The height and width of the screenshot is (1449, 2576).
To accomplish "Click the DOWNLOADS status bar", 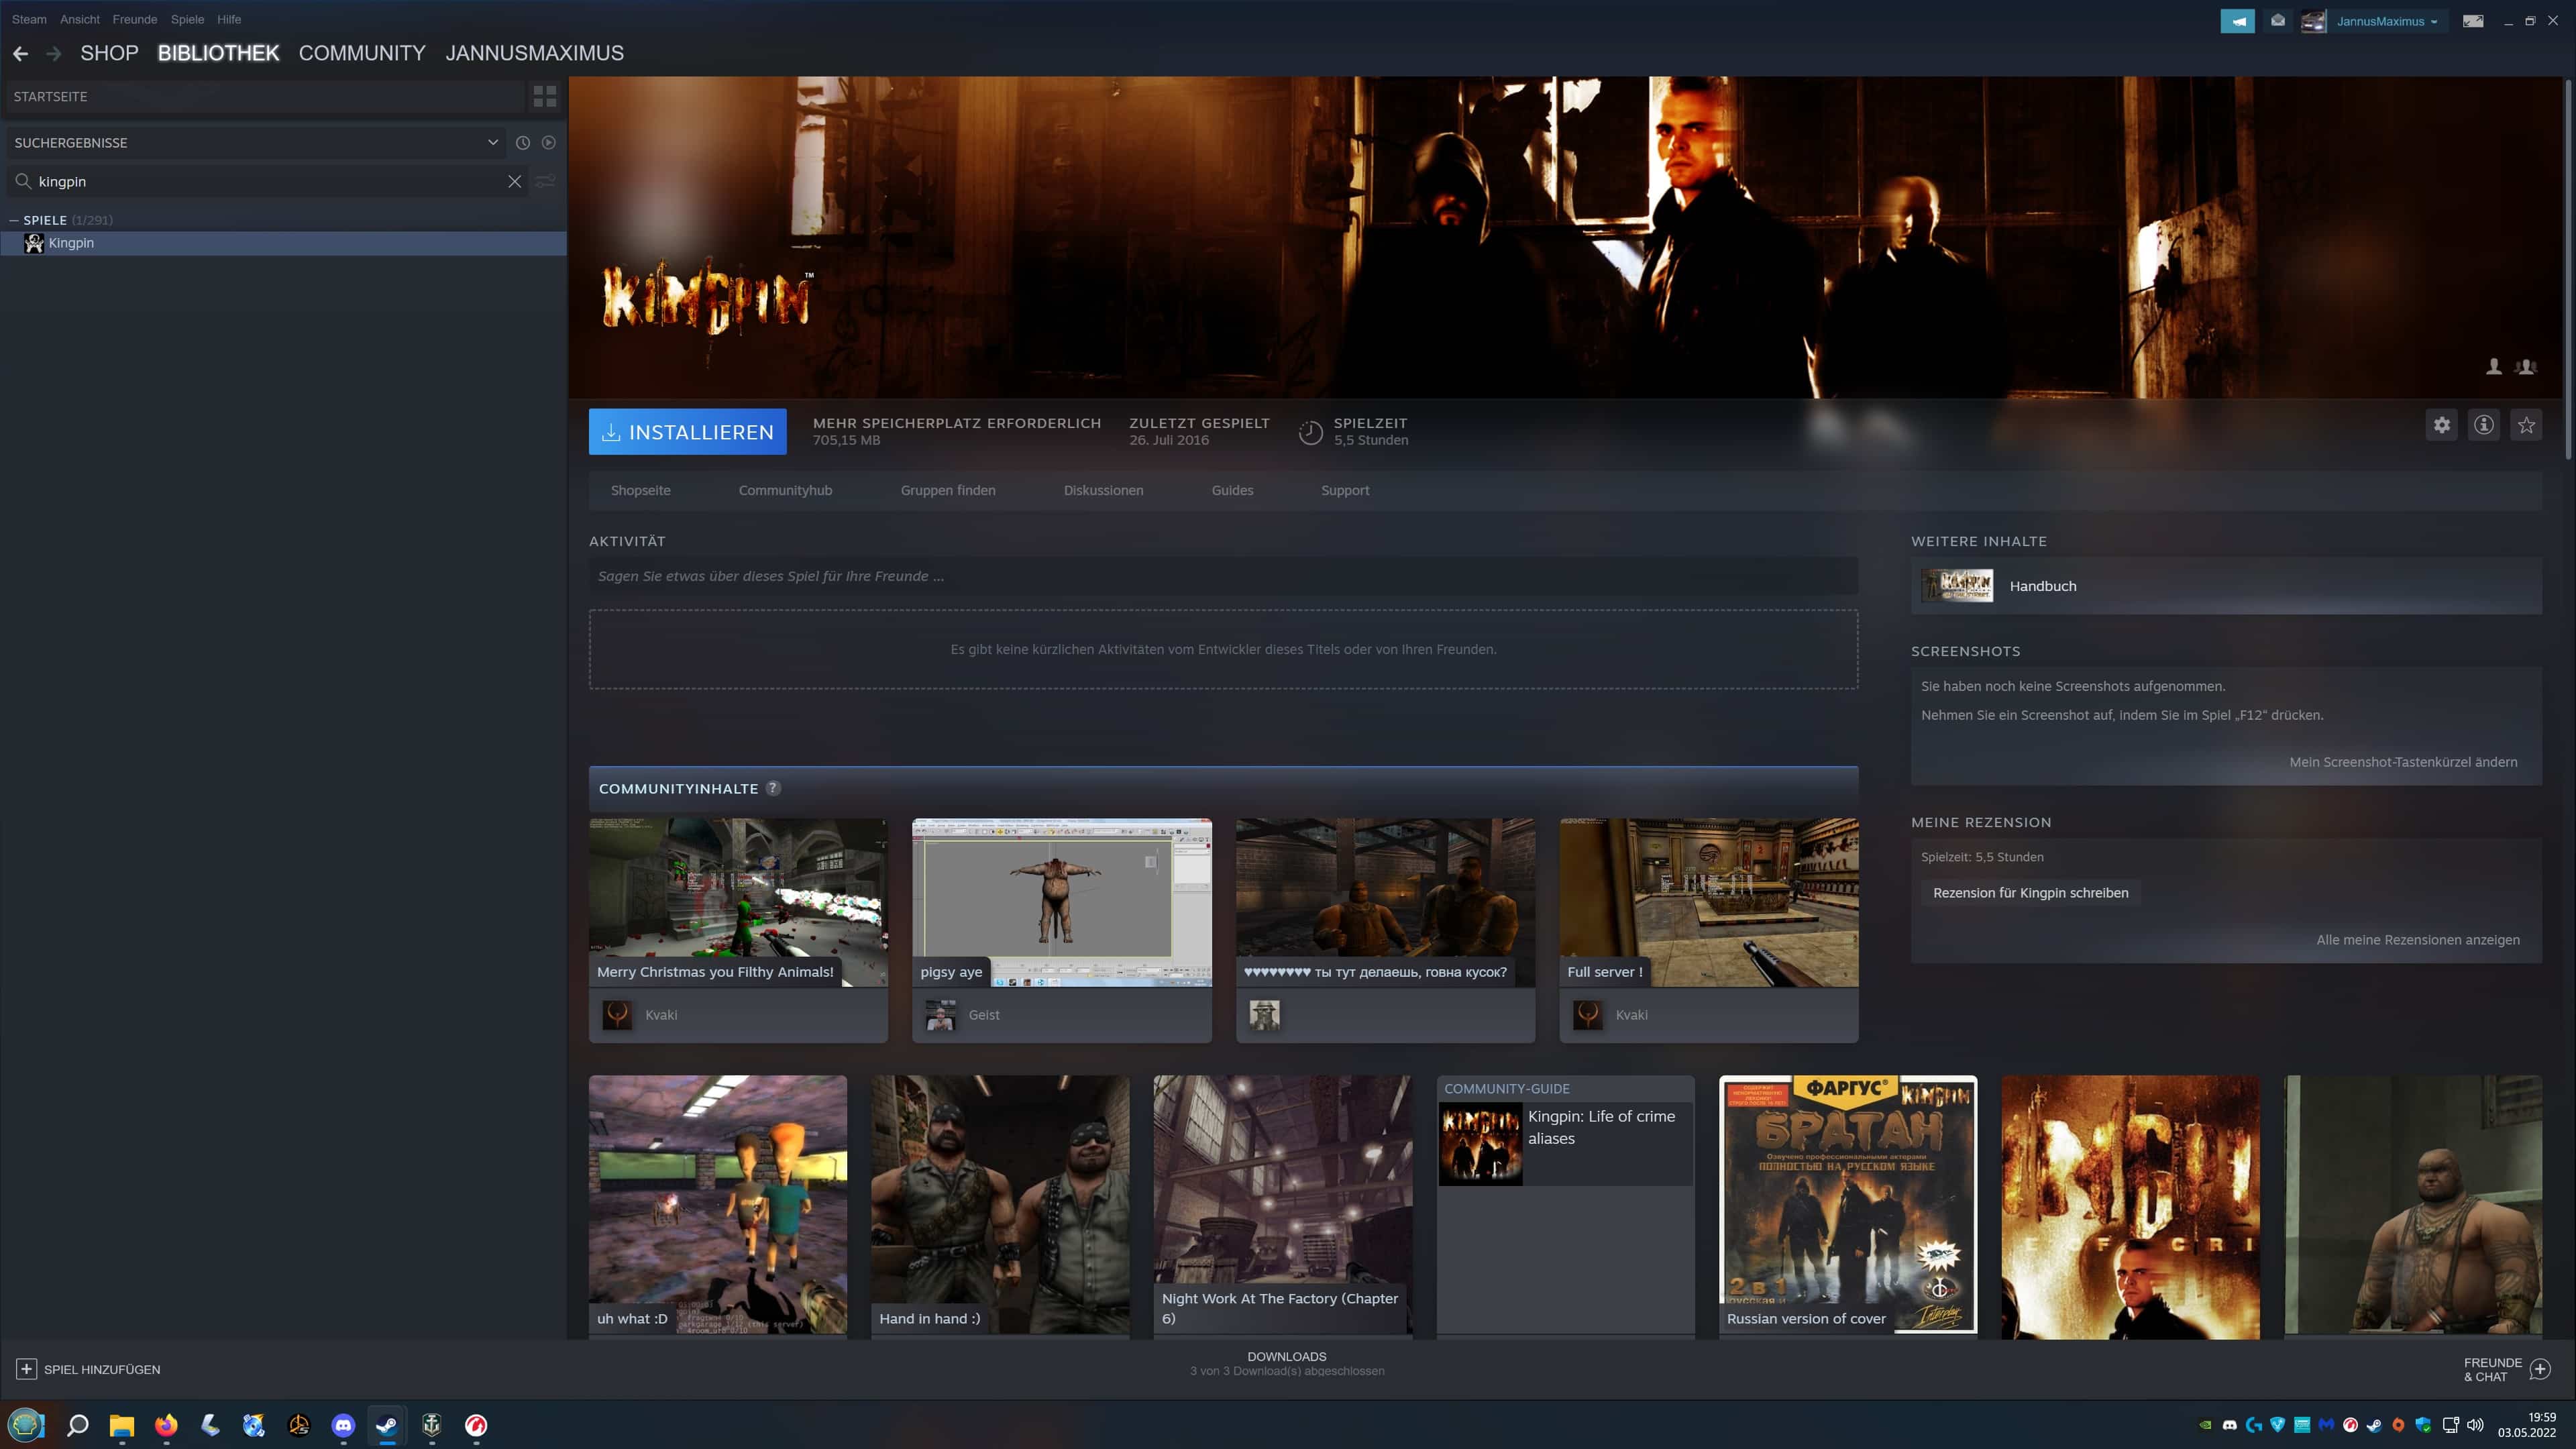I will pos(1287,1364).
